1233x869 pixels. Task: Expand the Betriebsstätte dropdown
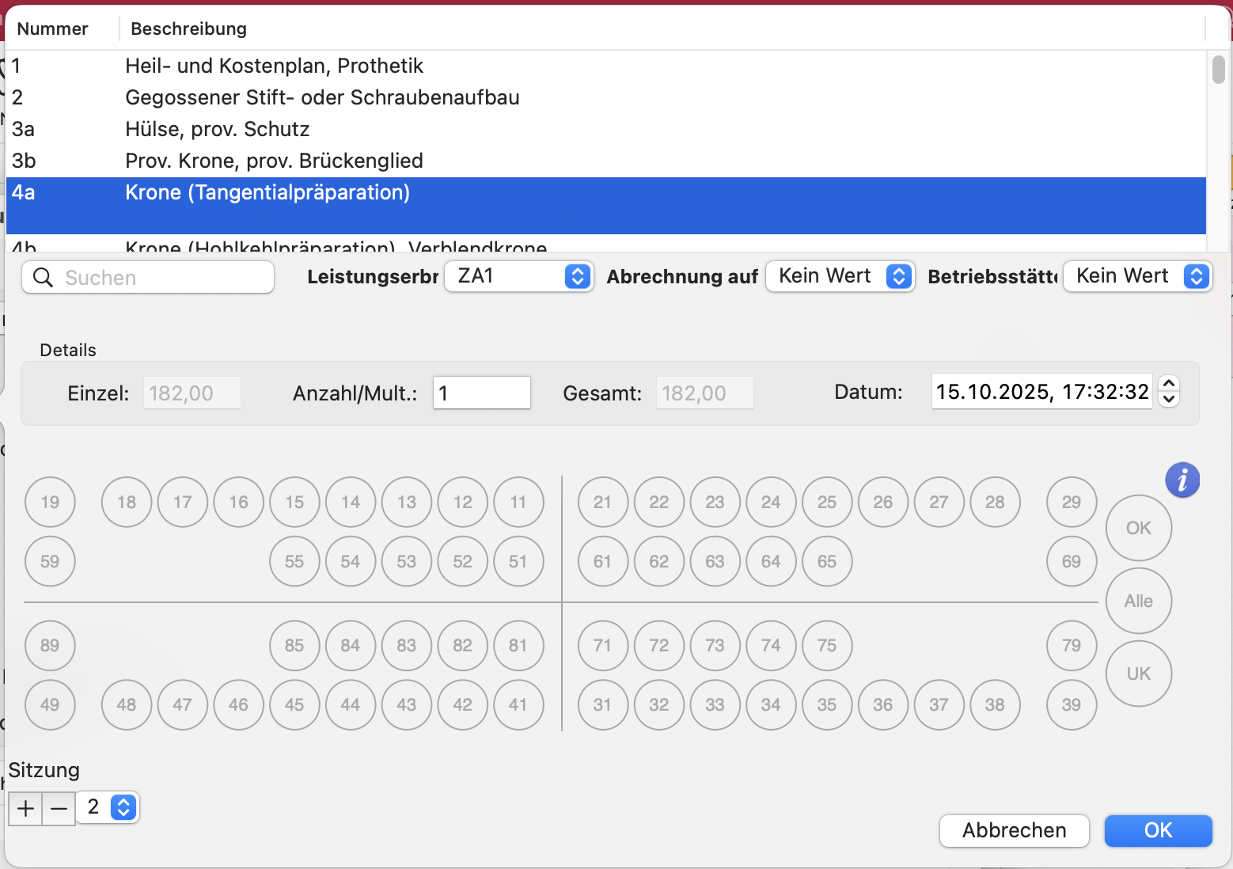coord(1136,276)
